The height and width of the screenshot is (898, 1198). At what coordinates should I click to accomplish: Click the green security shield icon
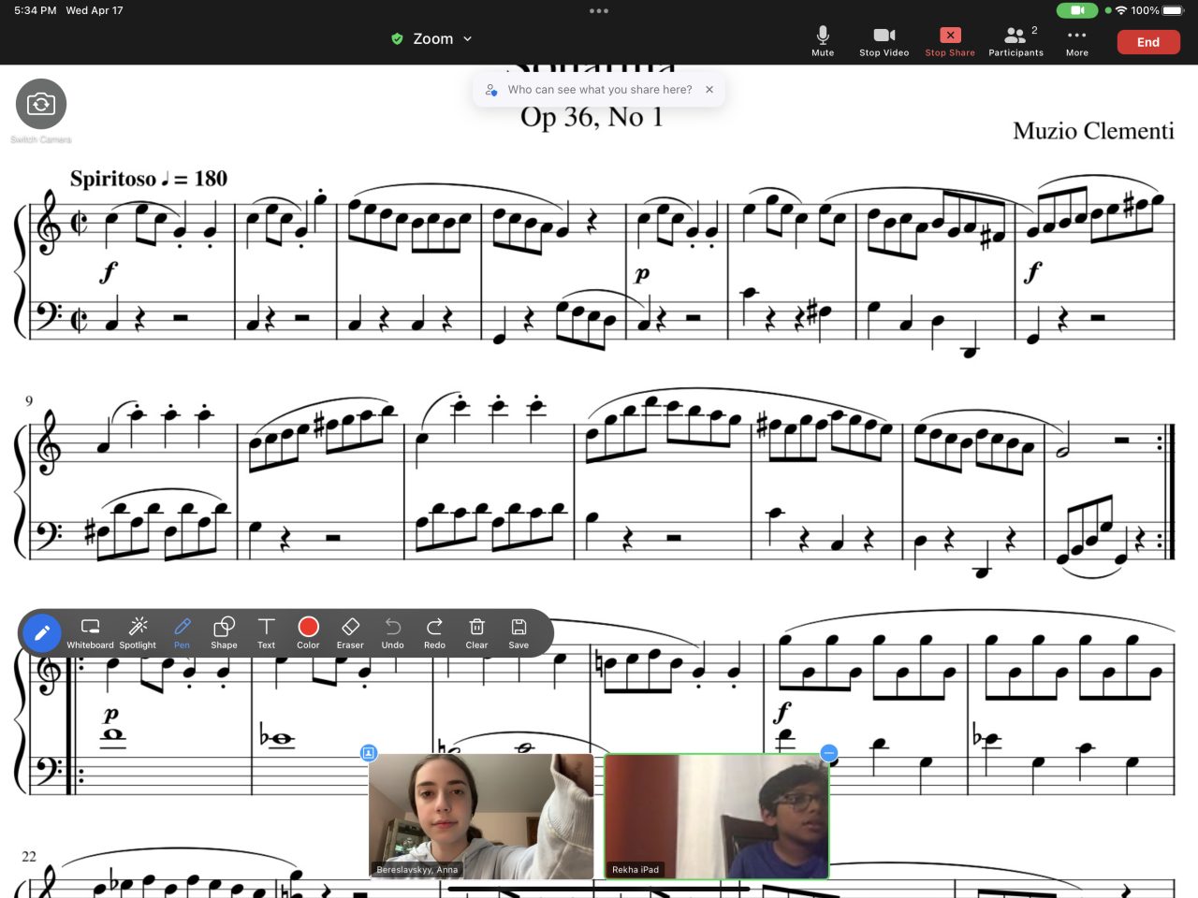tap(397, 38)
